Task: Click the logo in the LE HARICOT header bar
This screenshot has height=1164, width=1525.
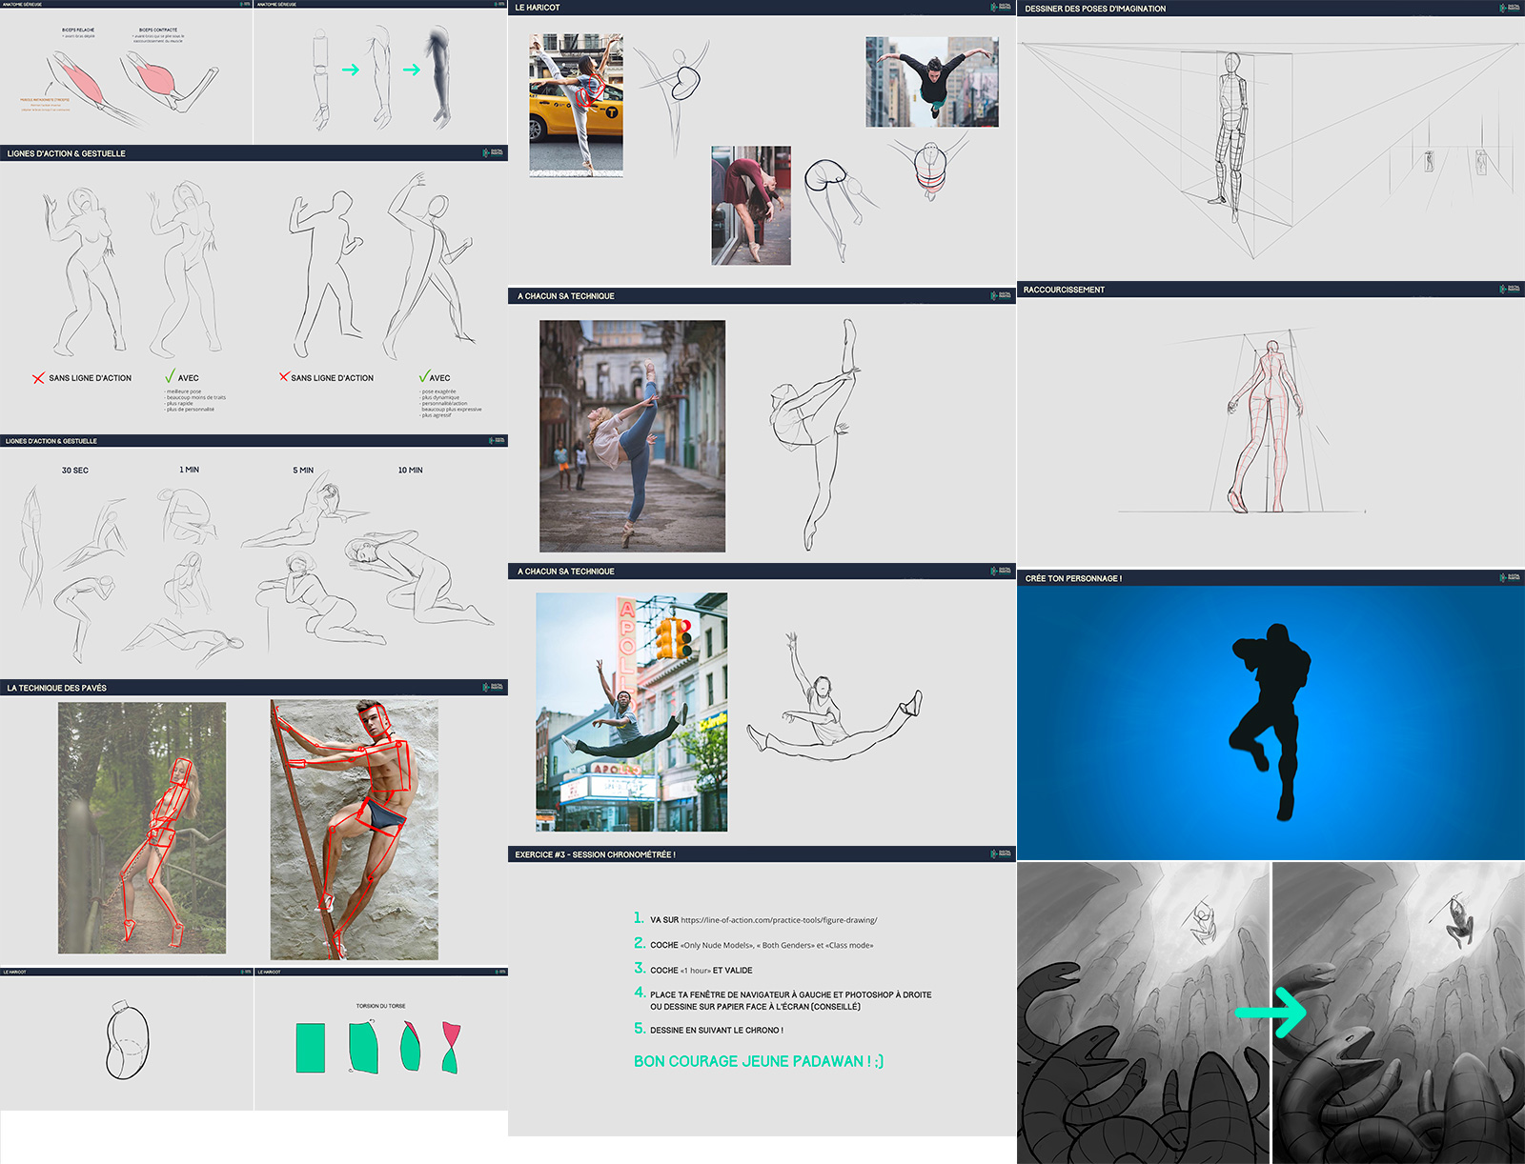Action: tap(1001, 7)
